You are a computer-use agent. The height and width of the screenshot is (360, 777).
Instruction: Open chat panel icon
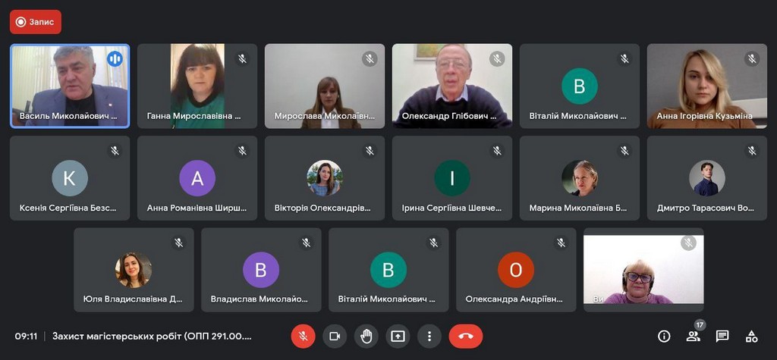point(722,336)
